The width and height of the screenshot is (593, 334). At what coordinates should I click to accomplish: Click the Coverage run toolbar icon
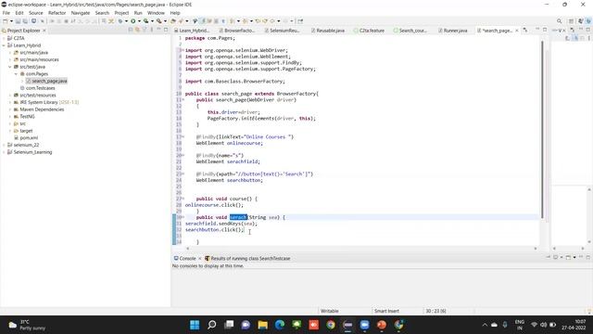tap(145, 21)
